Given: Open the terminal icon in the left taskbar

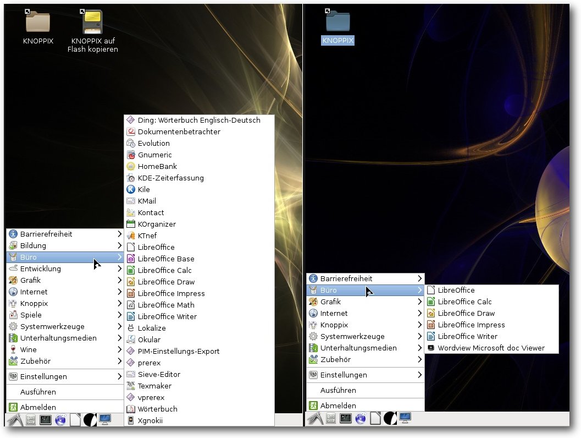Looking at the screenshot, I should point(46,420).
